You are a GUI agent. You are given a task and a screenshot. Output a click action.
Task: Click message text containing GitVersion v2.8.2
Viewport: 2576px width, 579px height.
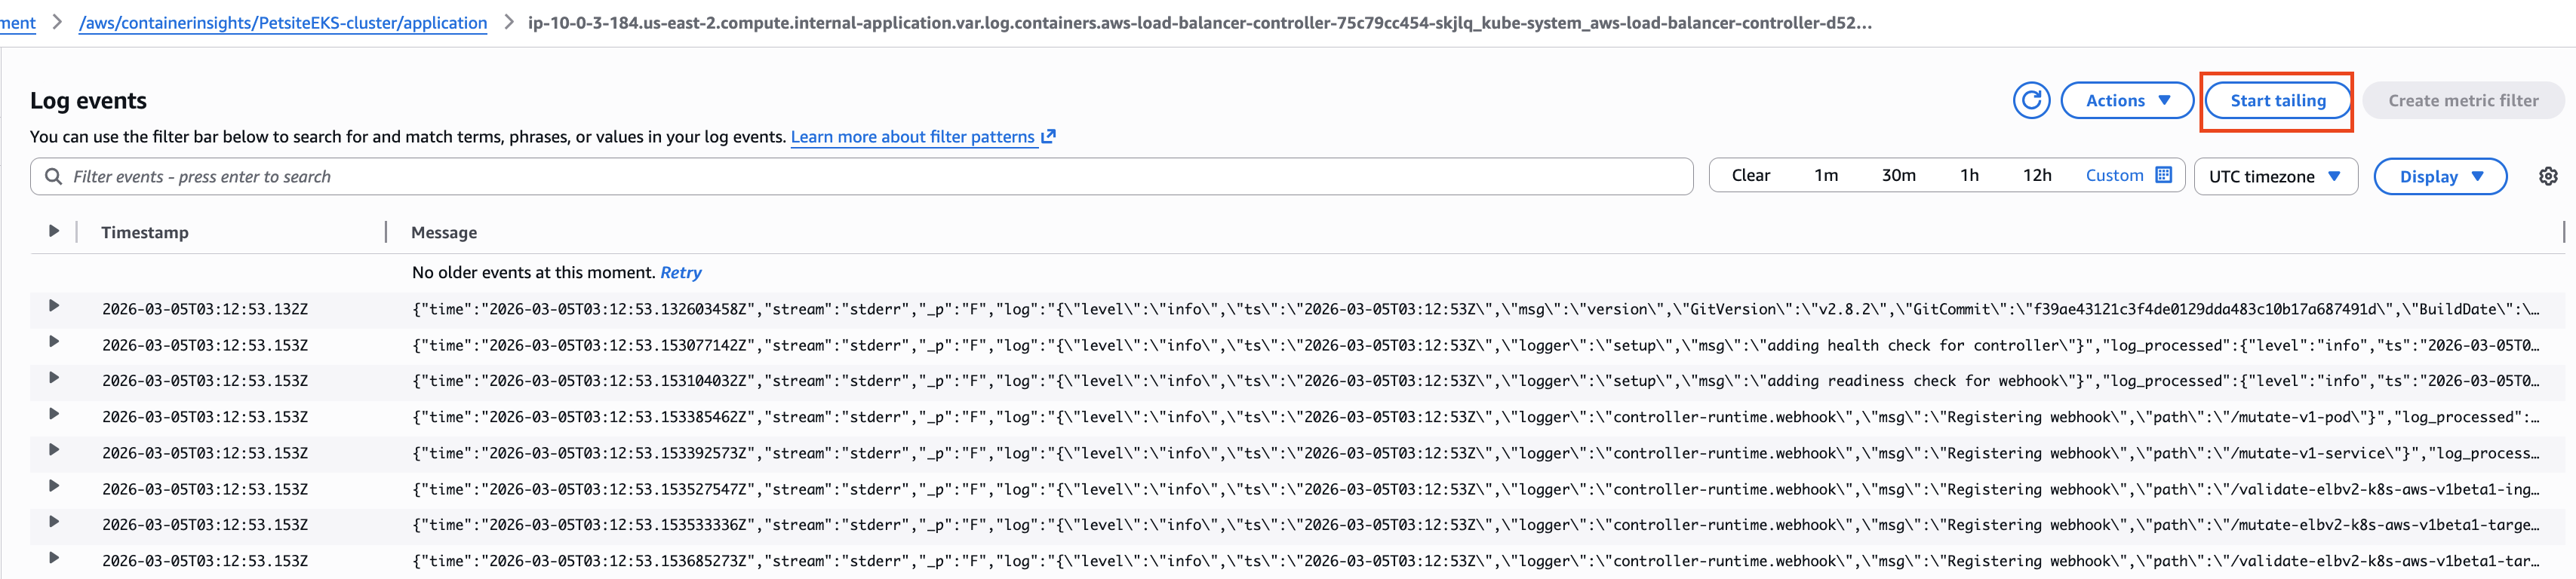point(1475,309)
